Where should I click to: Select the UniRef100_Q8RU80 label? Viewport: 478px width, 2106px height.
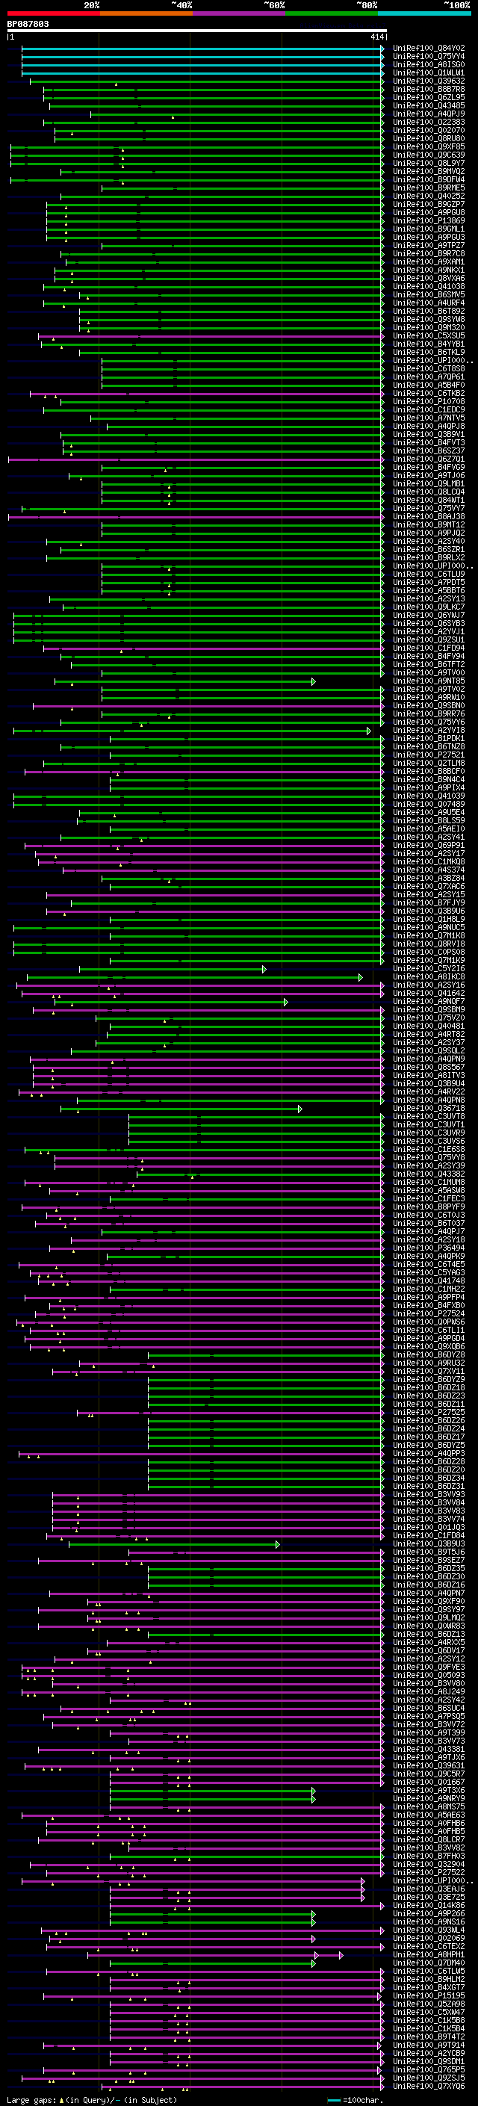click(x=428, y=138)
